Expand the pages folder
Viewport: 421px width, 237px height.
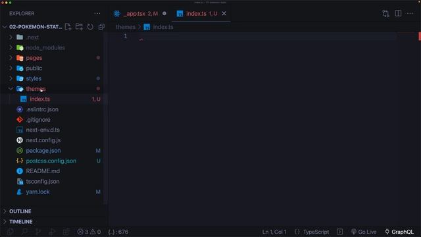click(11, 58)
